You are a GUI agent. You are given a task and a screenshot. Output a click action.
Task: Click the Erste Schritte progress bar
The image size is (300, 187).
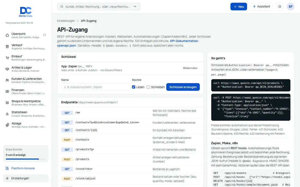pyautogui.click(x=26, y=159)
